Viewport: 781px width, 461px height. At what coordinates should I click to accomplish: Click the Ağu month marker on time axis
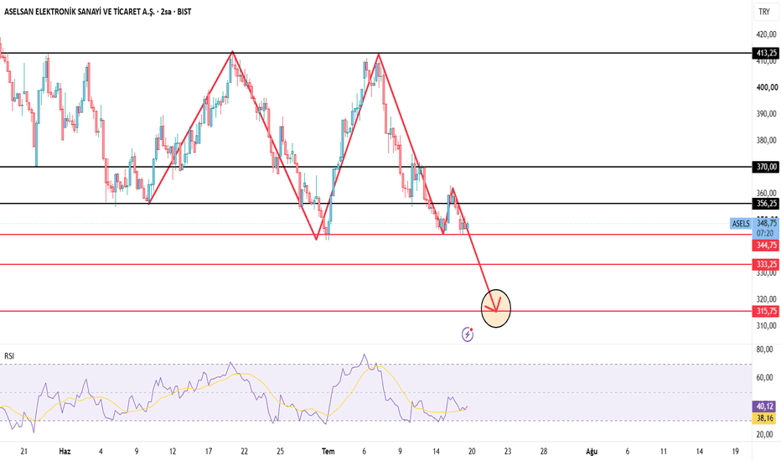click(592, 452)
